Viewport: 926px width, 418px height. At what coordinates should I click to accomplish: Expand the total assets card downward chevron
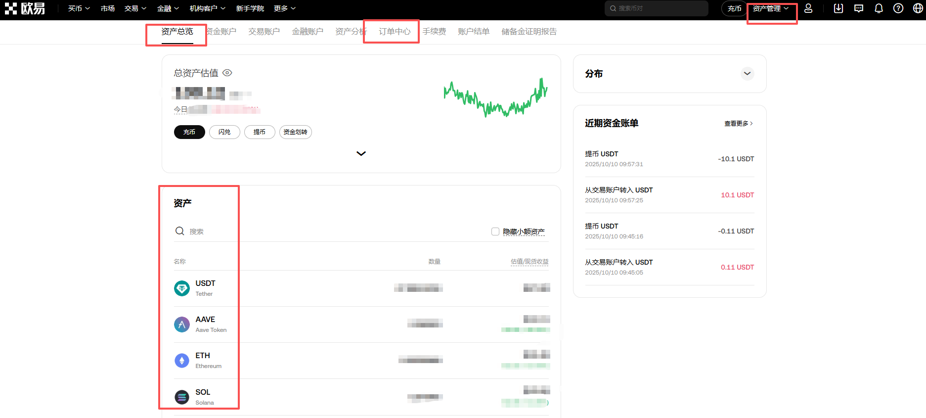click(361, 153)
